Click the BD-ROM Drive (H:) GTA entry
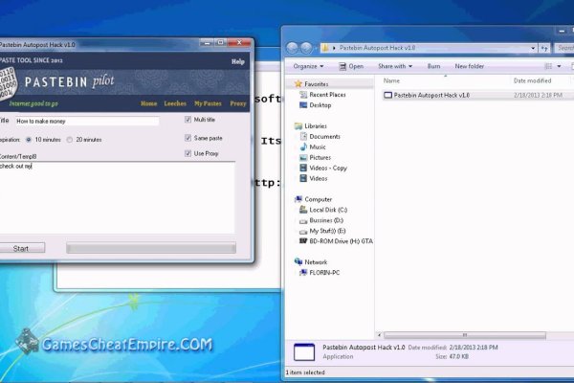This screenshot has height=383, width=574. pos(341,240)
